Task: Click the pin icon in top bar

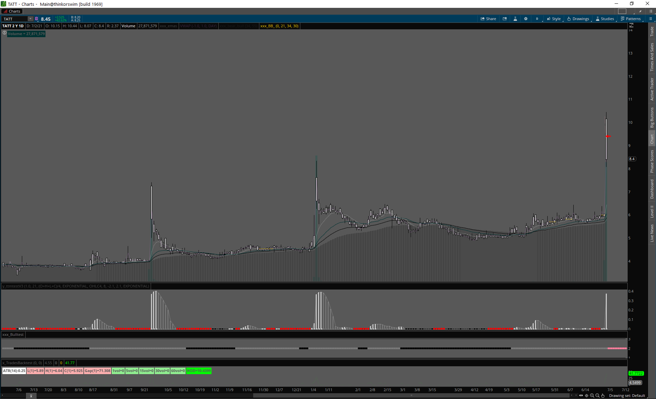Action: 640,11
